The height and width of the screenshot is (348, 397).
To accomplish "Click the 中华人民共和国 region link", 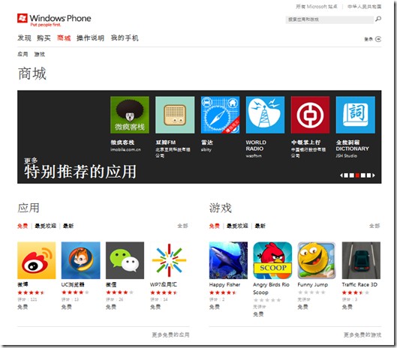I will [365, 7].
